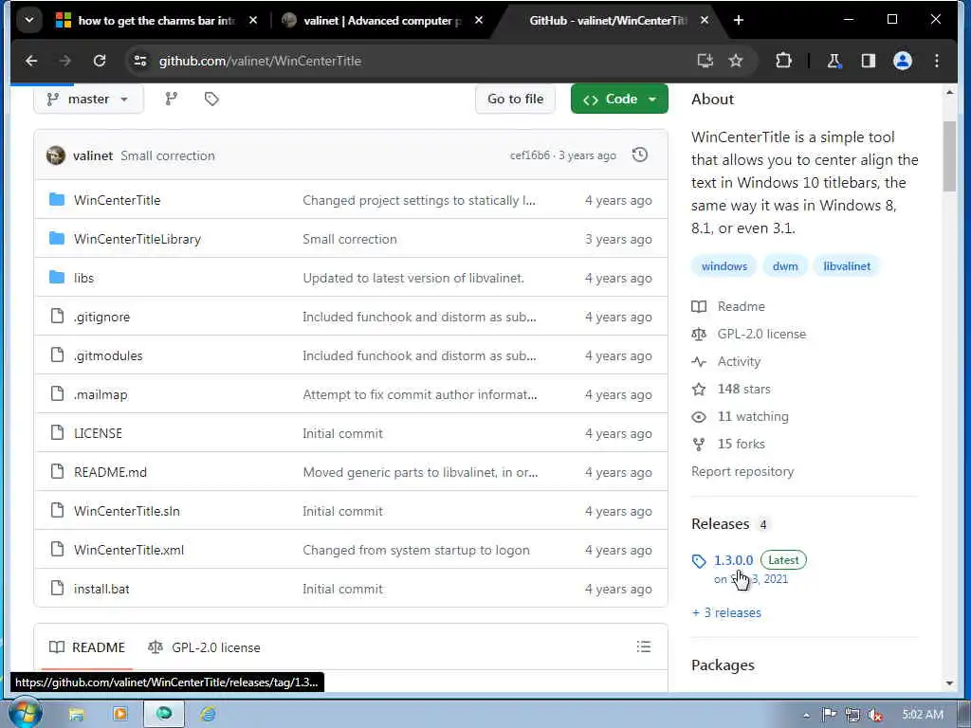The image size is (971, 728).
Task: Open the Windows Start orb
Action: (x=26, y=713)
